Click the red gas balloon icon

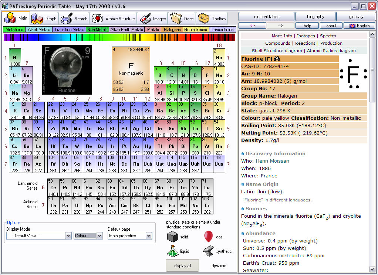click(x=209, y=237)
